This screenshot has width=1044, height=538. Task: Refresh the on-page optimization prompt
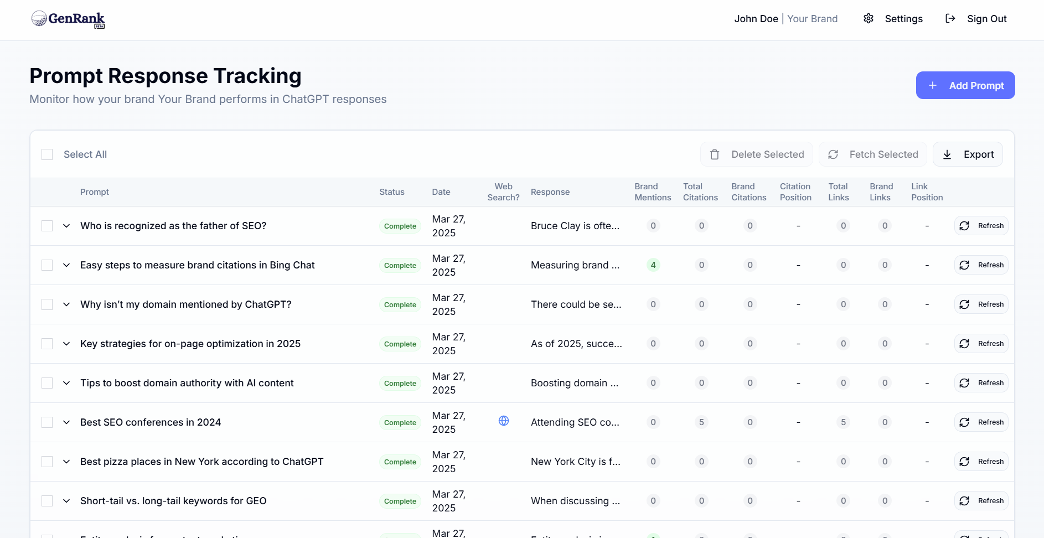981,344
